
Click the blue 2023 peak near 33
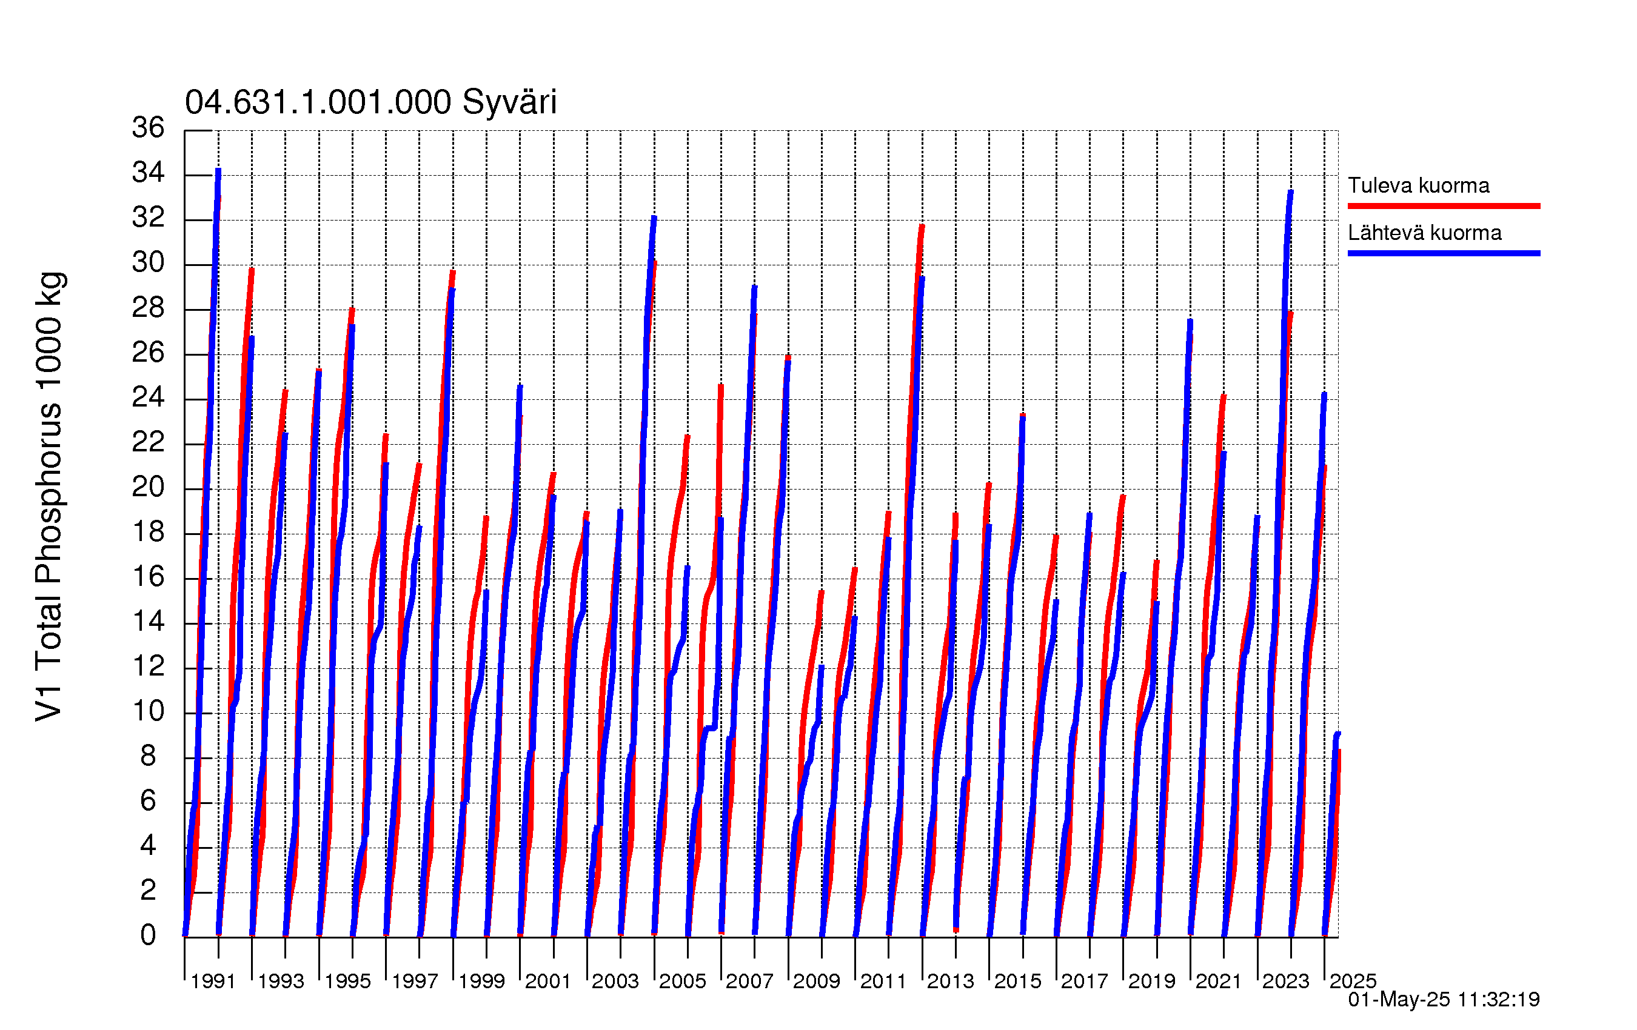click(x=1290, y=193)
